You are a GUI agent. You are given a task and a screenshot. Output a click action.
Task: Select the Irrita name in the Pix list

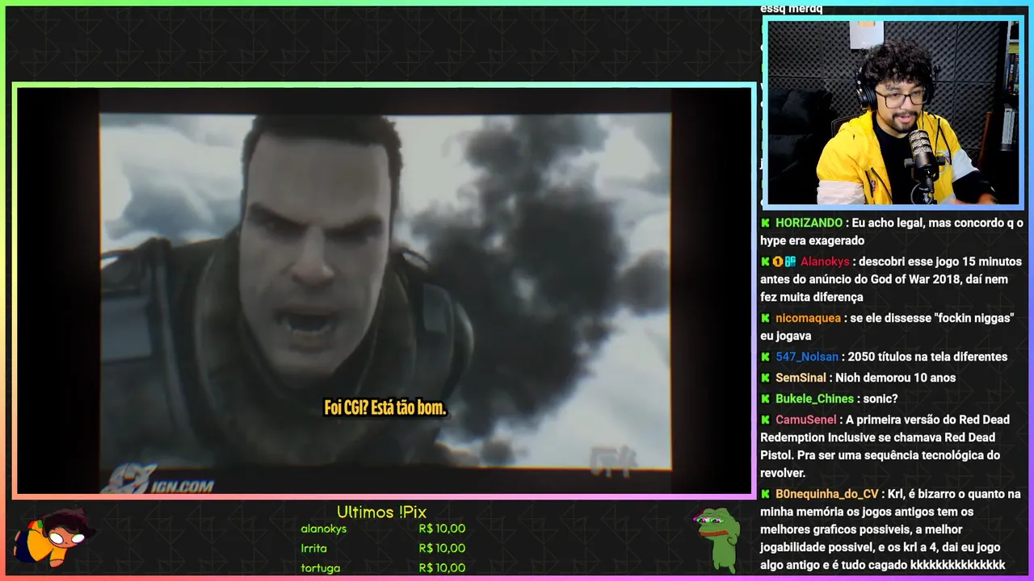click(x=313, y=548)
